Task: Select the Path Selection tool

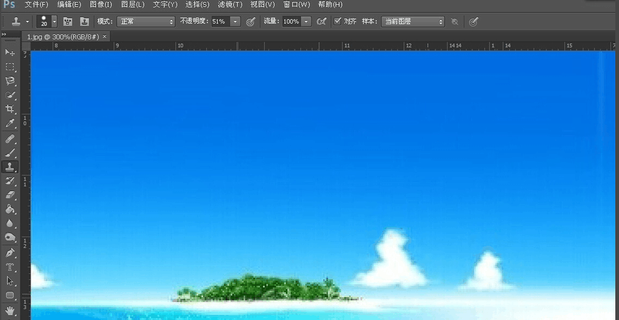Action: [x=10, y=281]
